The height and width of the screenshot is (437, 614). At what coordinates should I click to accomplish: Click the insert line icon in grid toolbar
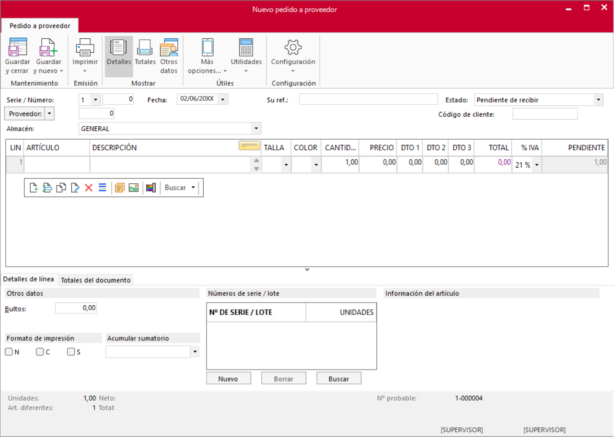point(47,188)
